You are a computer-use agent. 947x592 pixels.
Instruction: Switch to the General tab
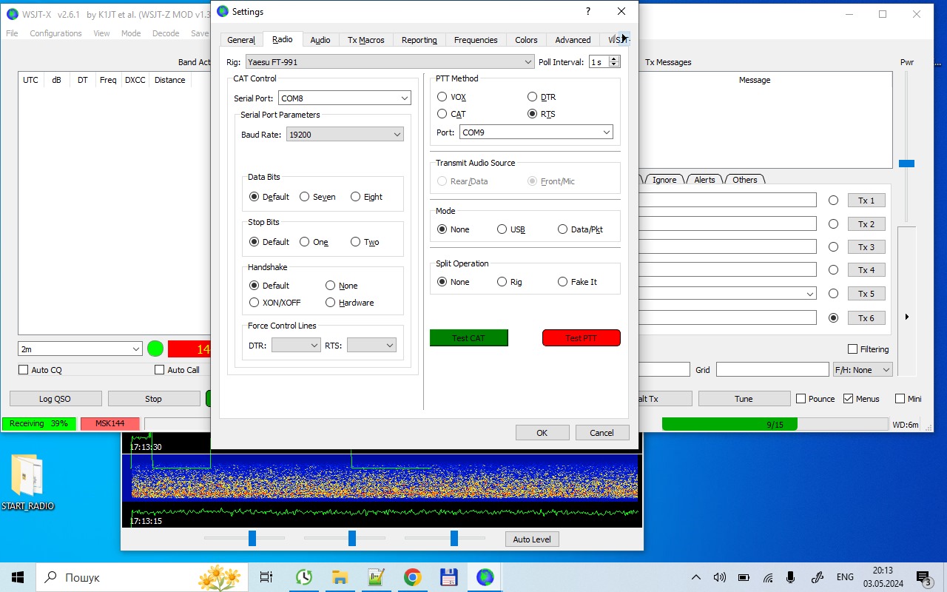241,40
